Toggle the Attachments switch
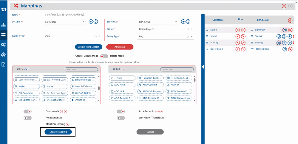 pos(121,112)
